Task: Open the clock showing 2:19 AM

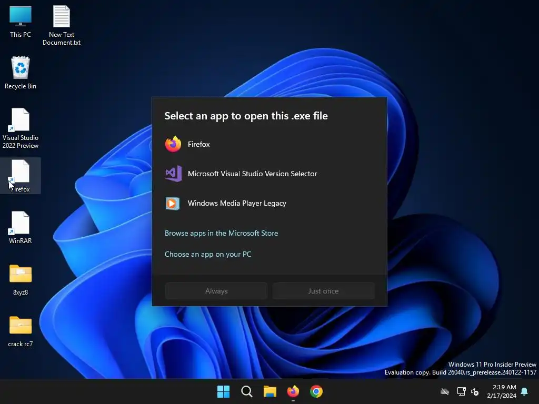Action: (502, 391)
